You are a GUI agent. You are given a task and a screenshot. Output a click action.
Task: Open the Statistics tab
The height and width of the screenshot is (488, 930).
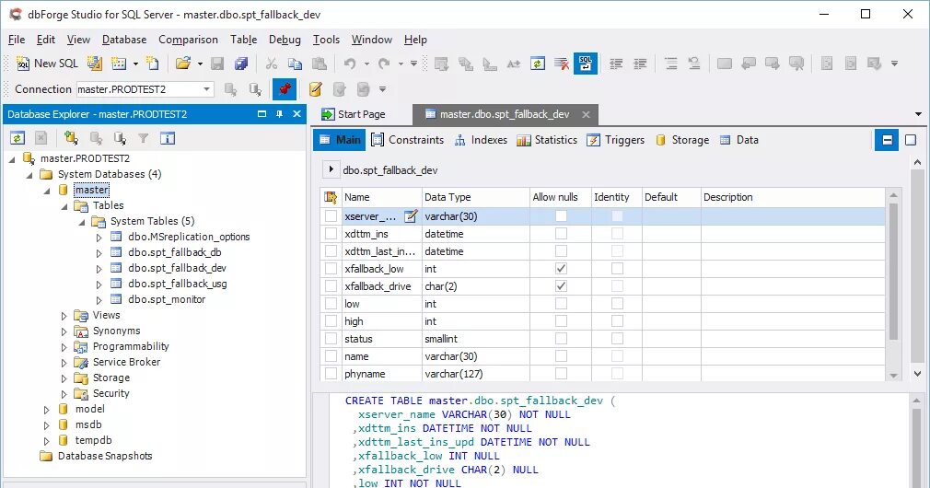point(547,140)
